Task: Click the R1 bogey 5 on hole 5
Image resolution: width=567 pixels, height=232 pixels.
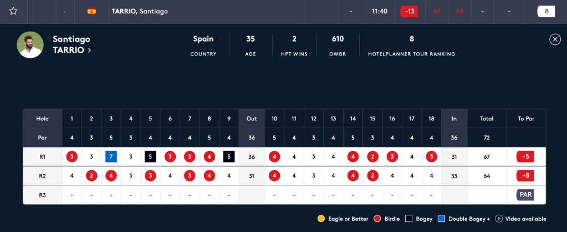Action: [x=150, y=157]
